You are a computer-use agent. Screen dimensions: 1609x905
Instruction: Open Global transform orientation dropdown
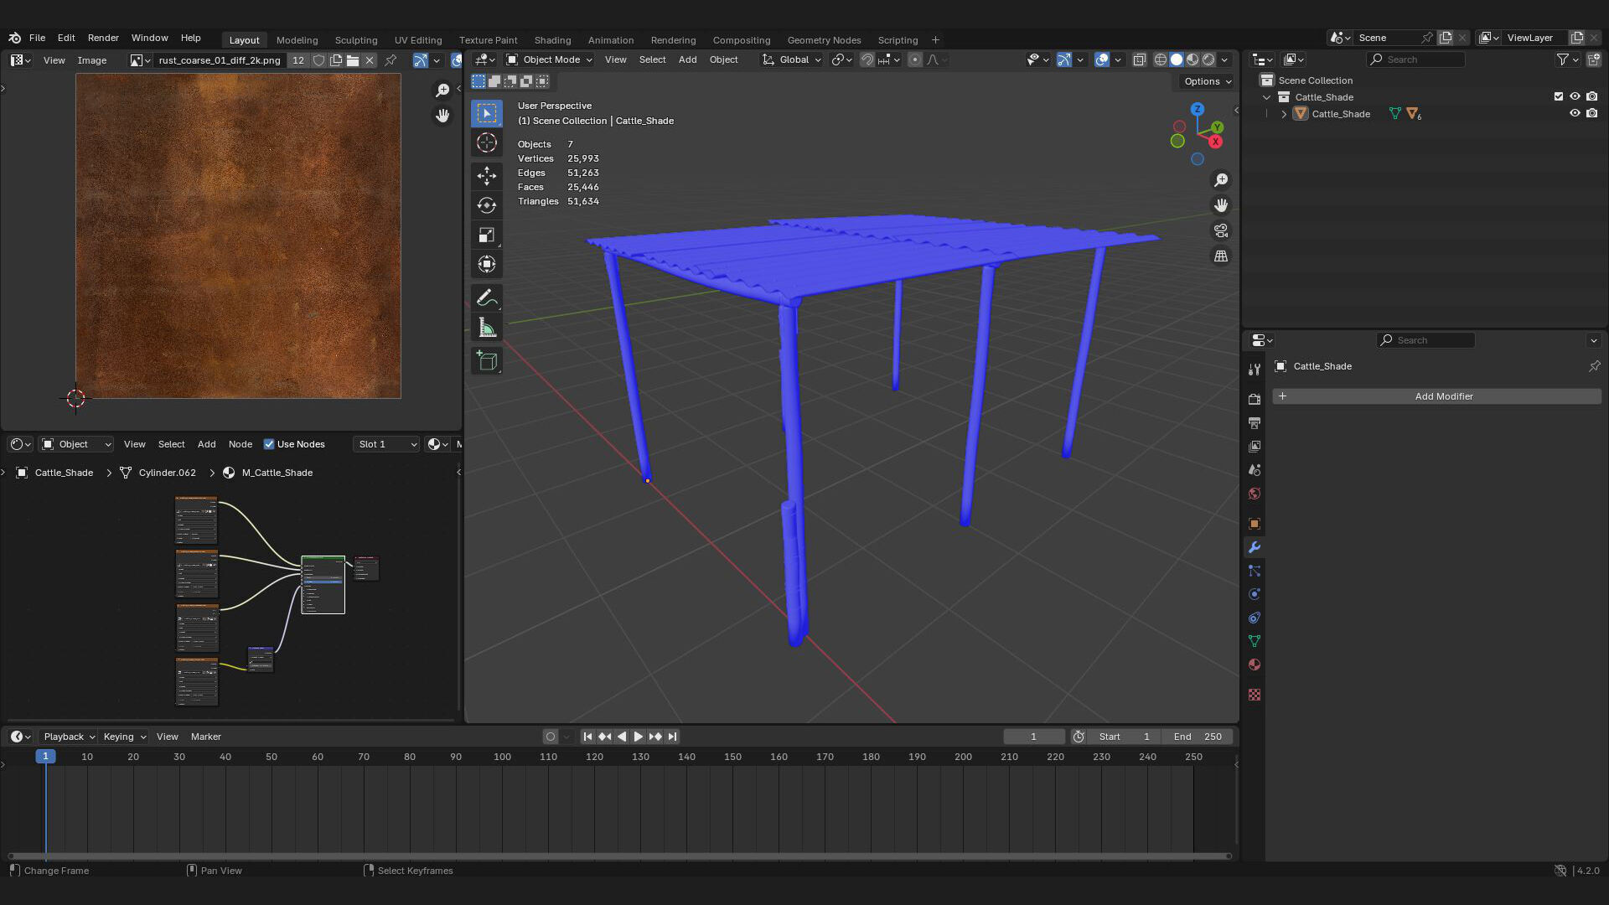pos(792,59)
